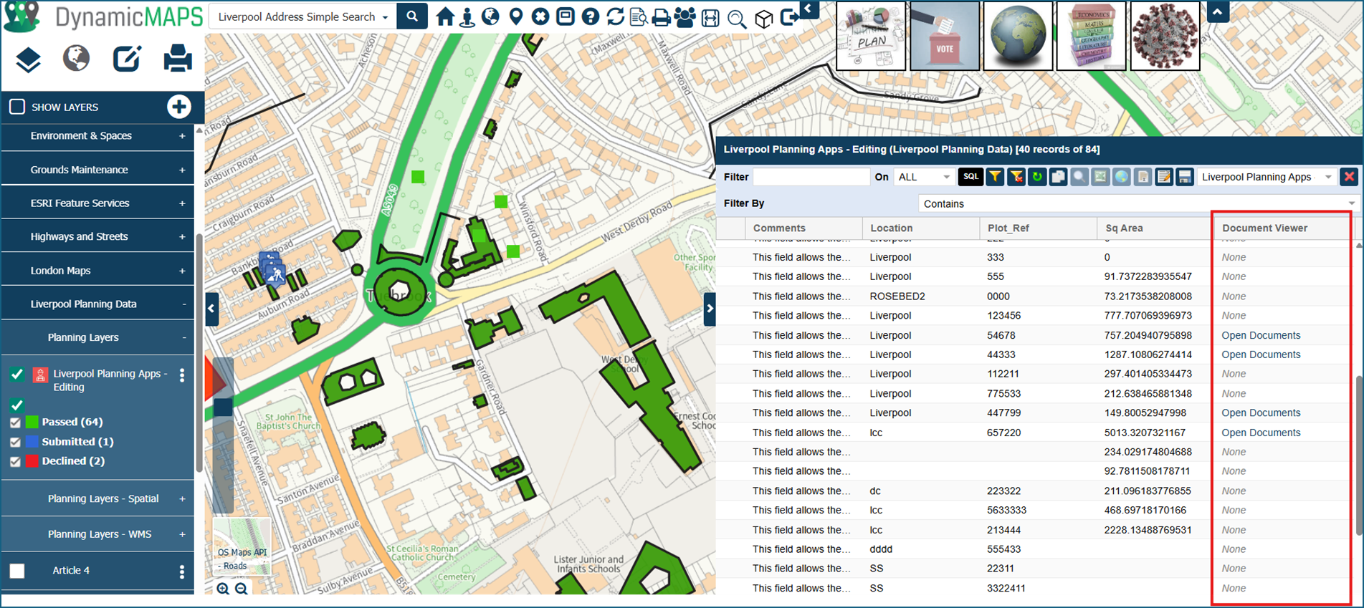Open options menu for Article 4 layer

[182, 571]
